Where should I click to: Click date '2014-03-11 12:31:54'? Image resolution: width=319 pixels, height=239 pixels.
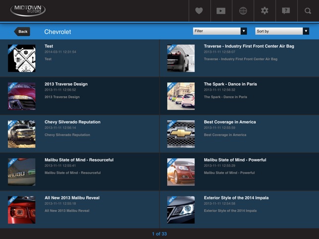point(60,52)
